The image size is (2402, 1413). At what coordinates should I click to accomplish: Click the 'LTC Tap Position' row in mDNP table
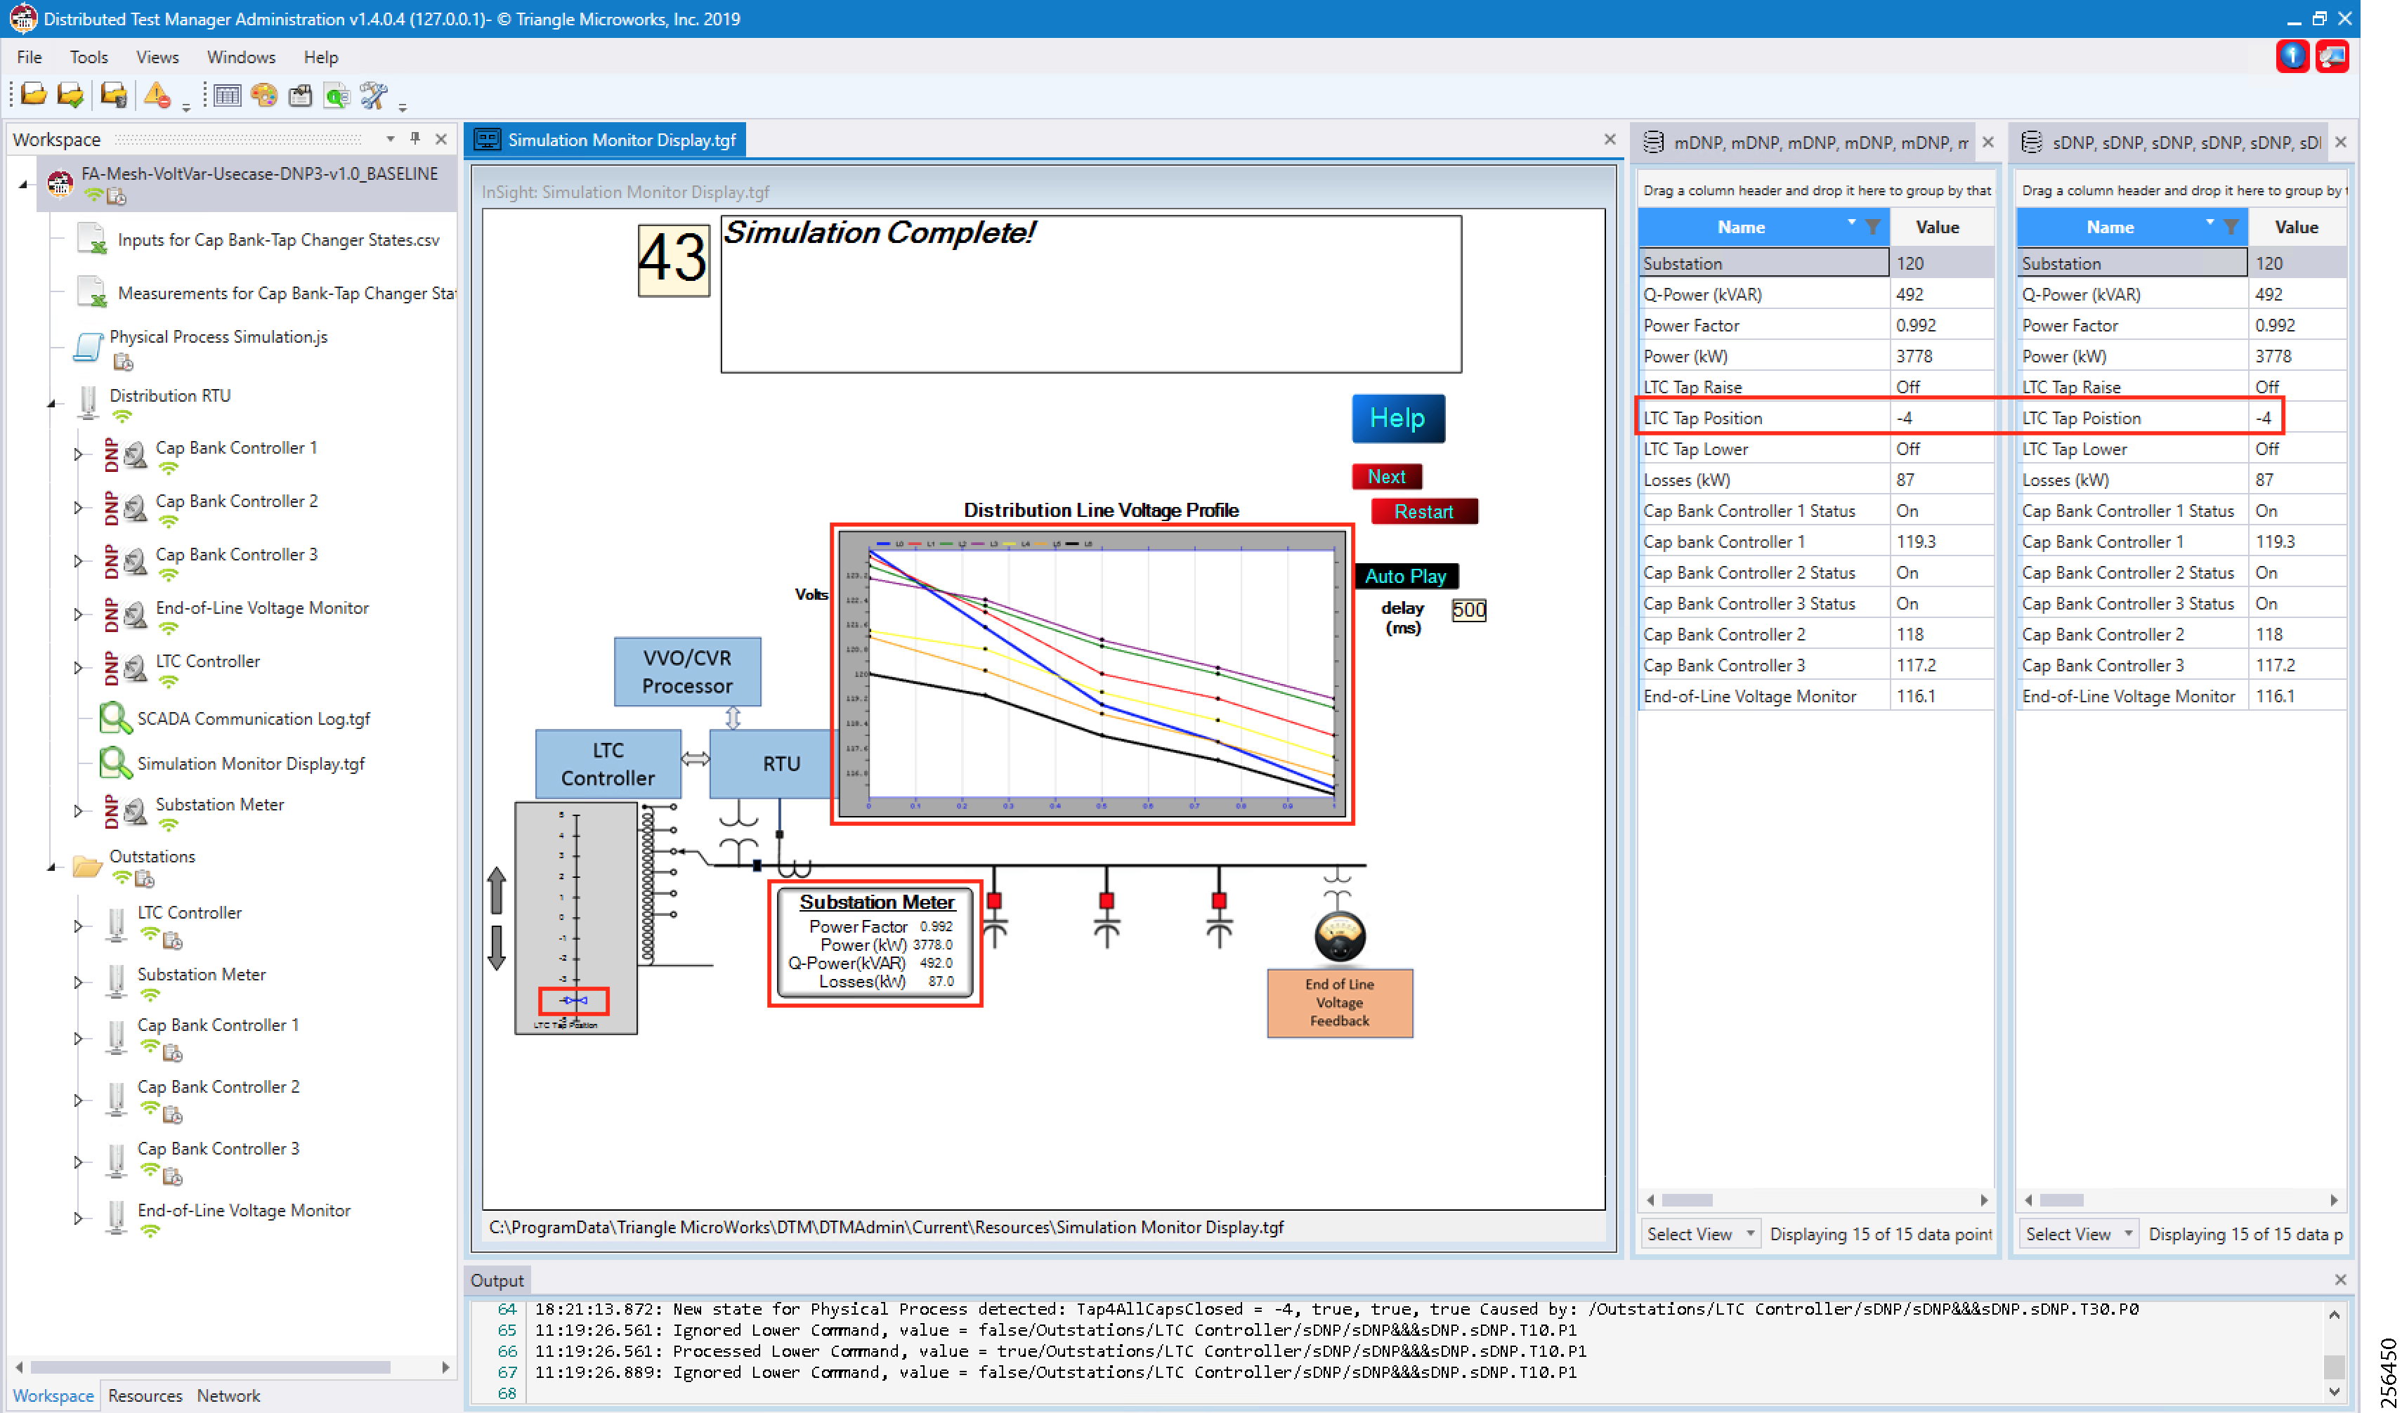[1817, 417]
